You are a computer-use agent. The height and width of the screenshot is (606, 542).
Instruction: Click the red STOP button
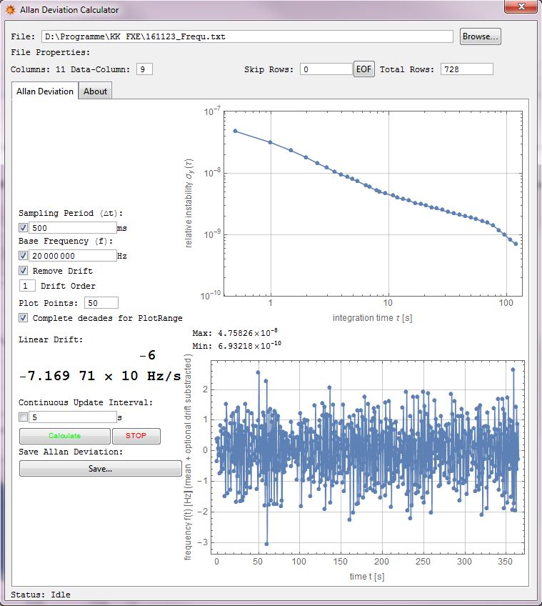coord(136,436)
